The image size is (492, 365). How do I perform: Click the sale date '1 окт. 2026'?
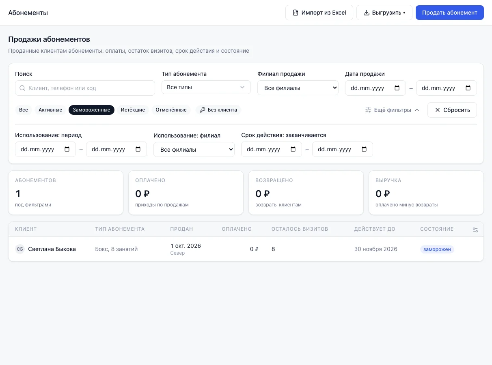click(186, 246)
